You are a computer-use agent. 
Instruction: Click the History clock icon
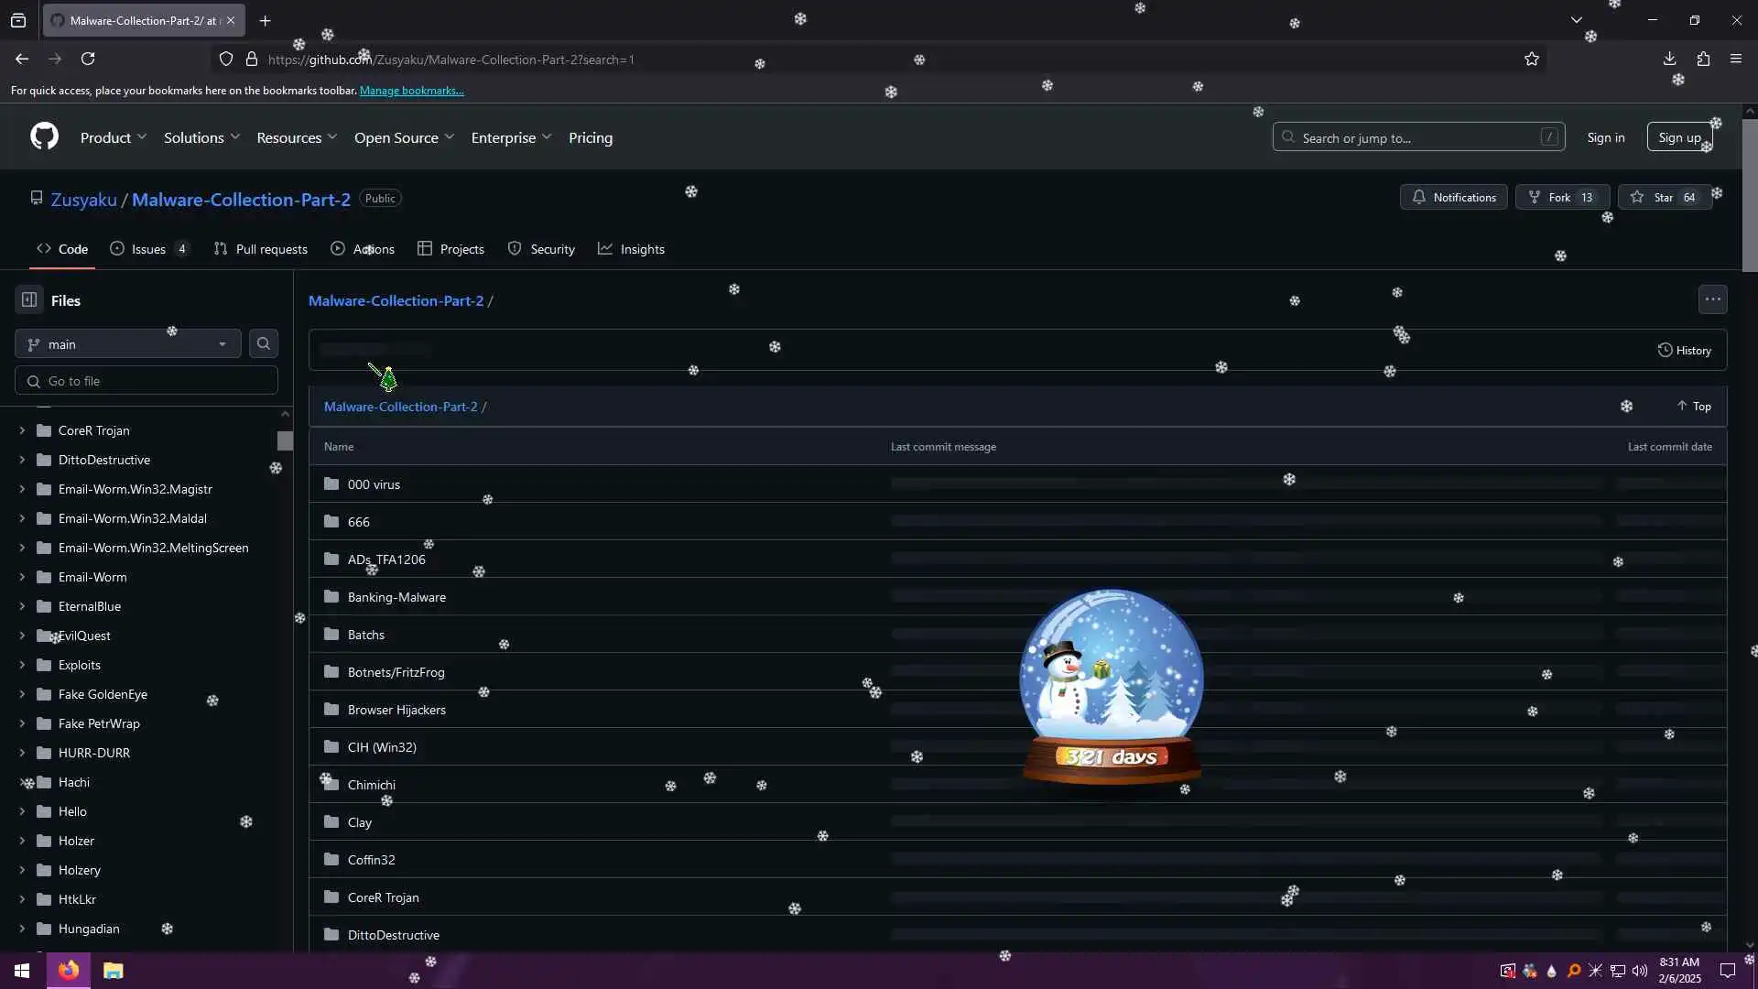[1665, 350]
